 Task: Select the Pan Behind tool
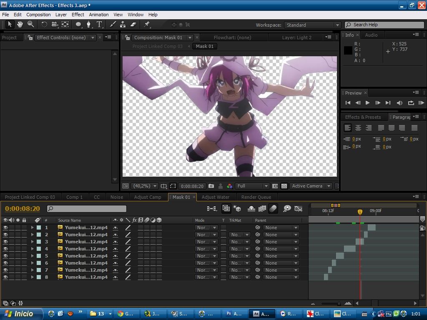(x=65, y=25)
